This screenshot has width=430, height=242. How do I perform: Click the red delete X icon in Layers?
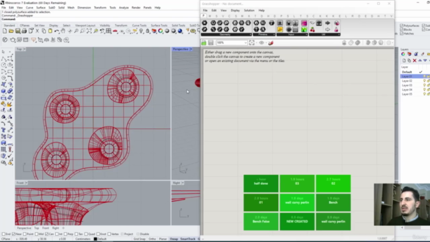click(x=415, y=61)
